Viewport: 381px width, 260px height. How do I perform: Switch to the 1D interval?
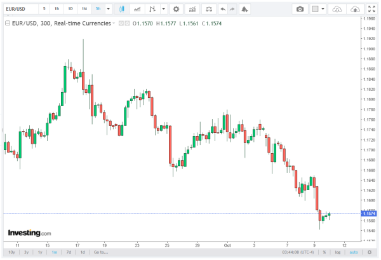click(70, 10)
